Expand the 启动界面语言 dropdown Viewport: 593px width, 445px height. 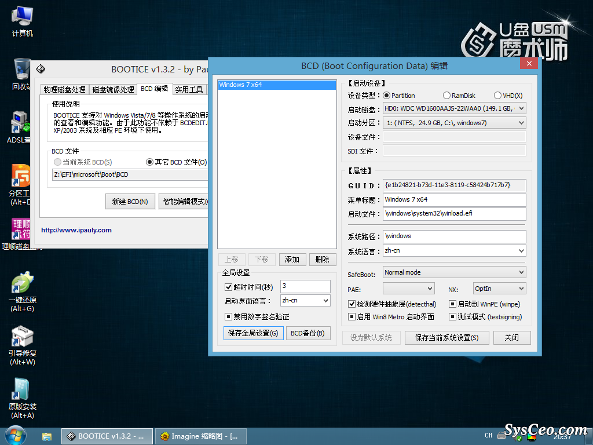pos(325,301)
